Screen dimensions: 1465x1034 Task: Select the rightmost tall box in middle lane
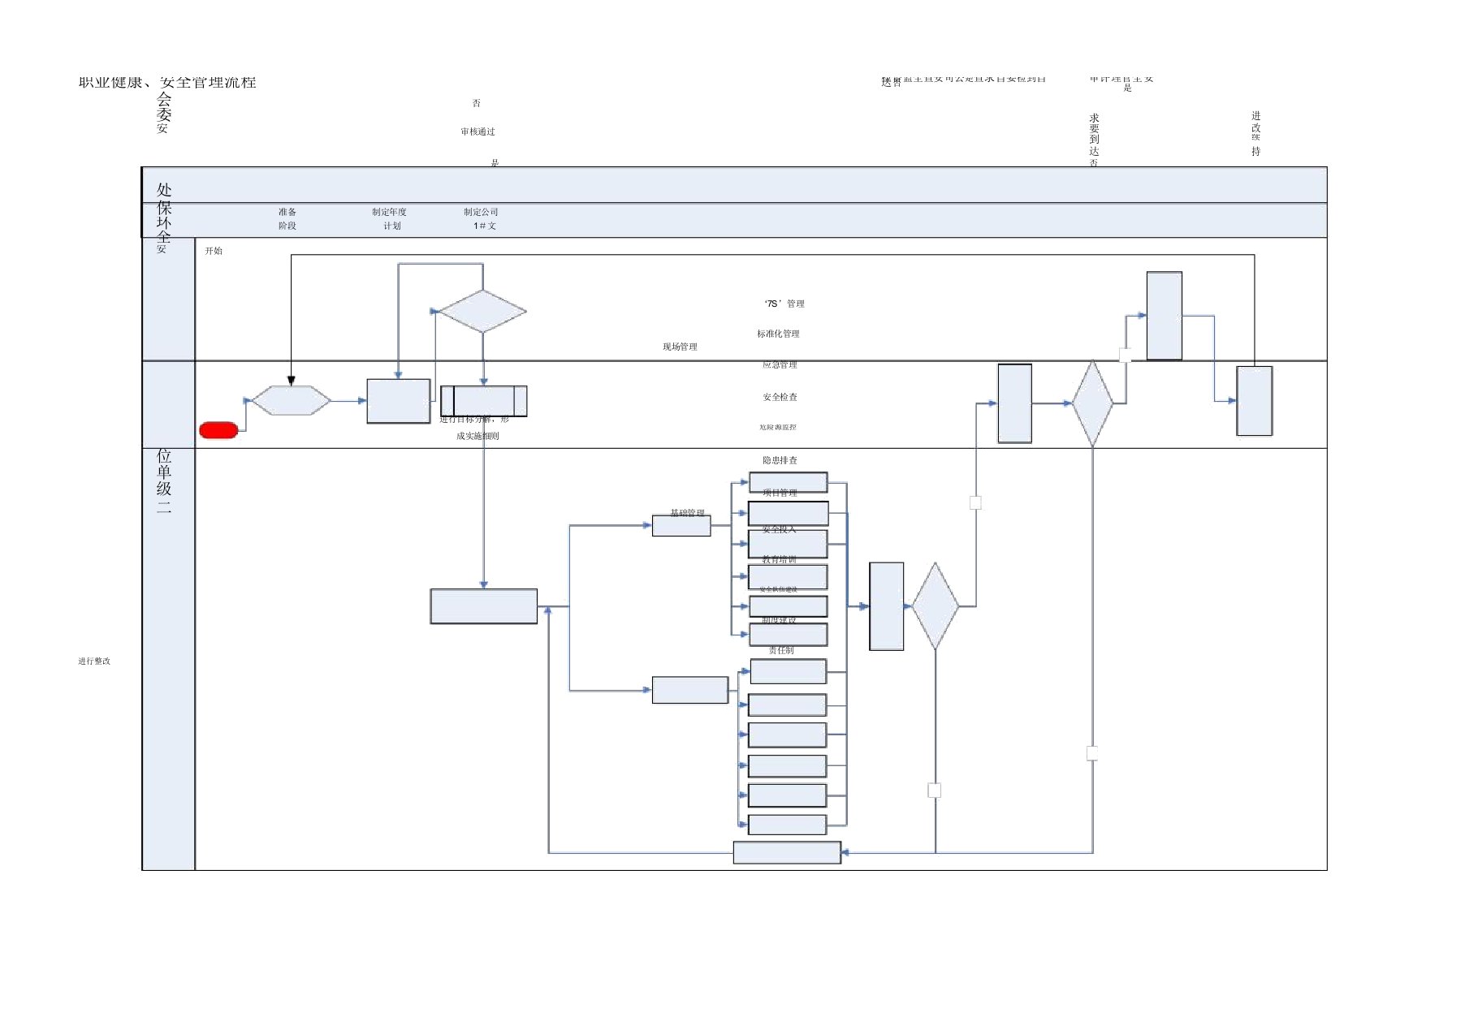click(1255, 401)
